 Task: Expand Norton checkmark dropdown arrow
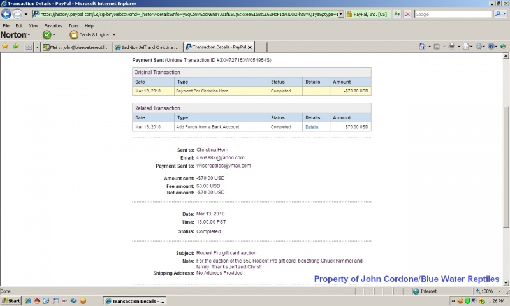(x=54, y=35)
